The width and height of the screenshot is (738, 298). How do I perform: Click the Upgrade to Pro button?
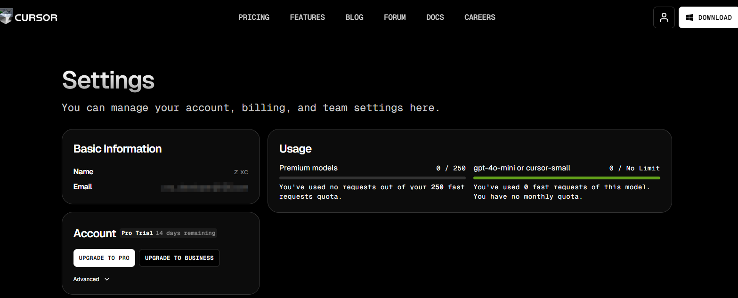tap(104, 258)
